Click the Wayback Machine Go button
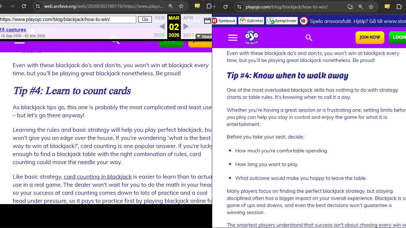The width and height of the screenshot is (406, 228). pos(145,19)
